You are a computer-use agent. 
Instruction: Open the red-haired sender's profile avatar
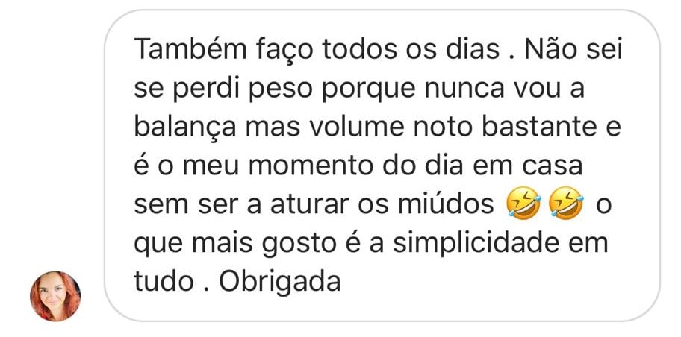(55, 297)
